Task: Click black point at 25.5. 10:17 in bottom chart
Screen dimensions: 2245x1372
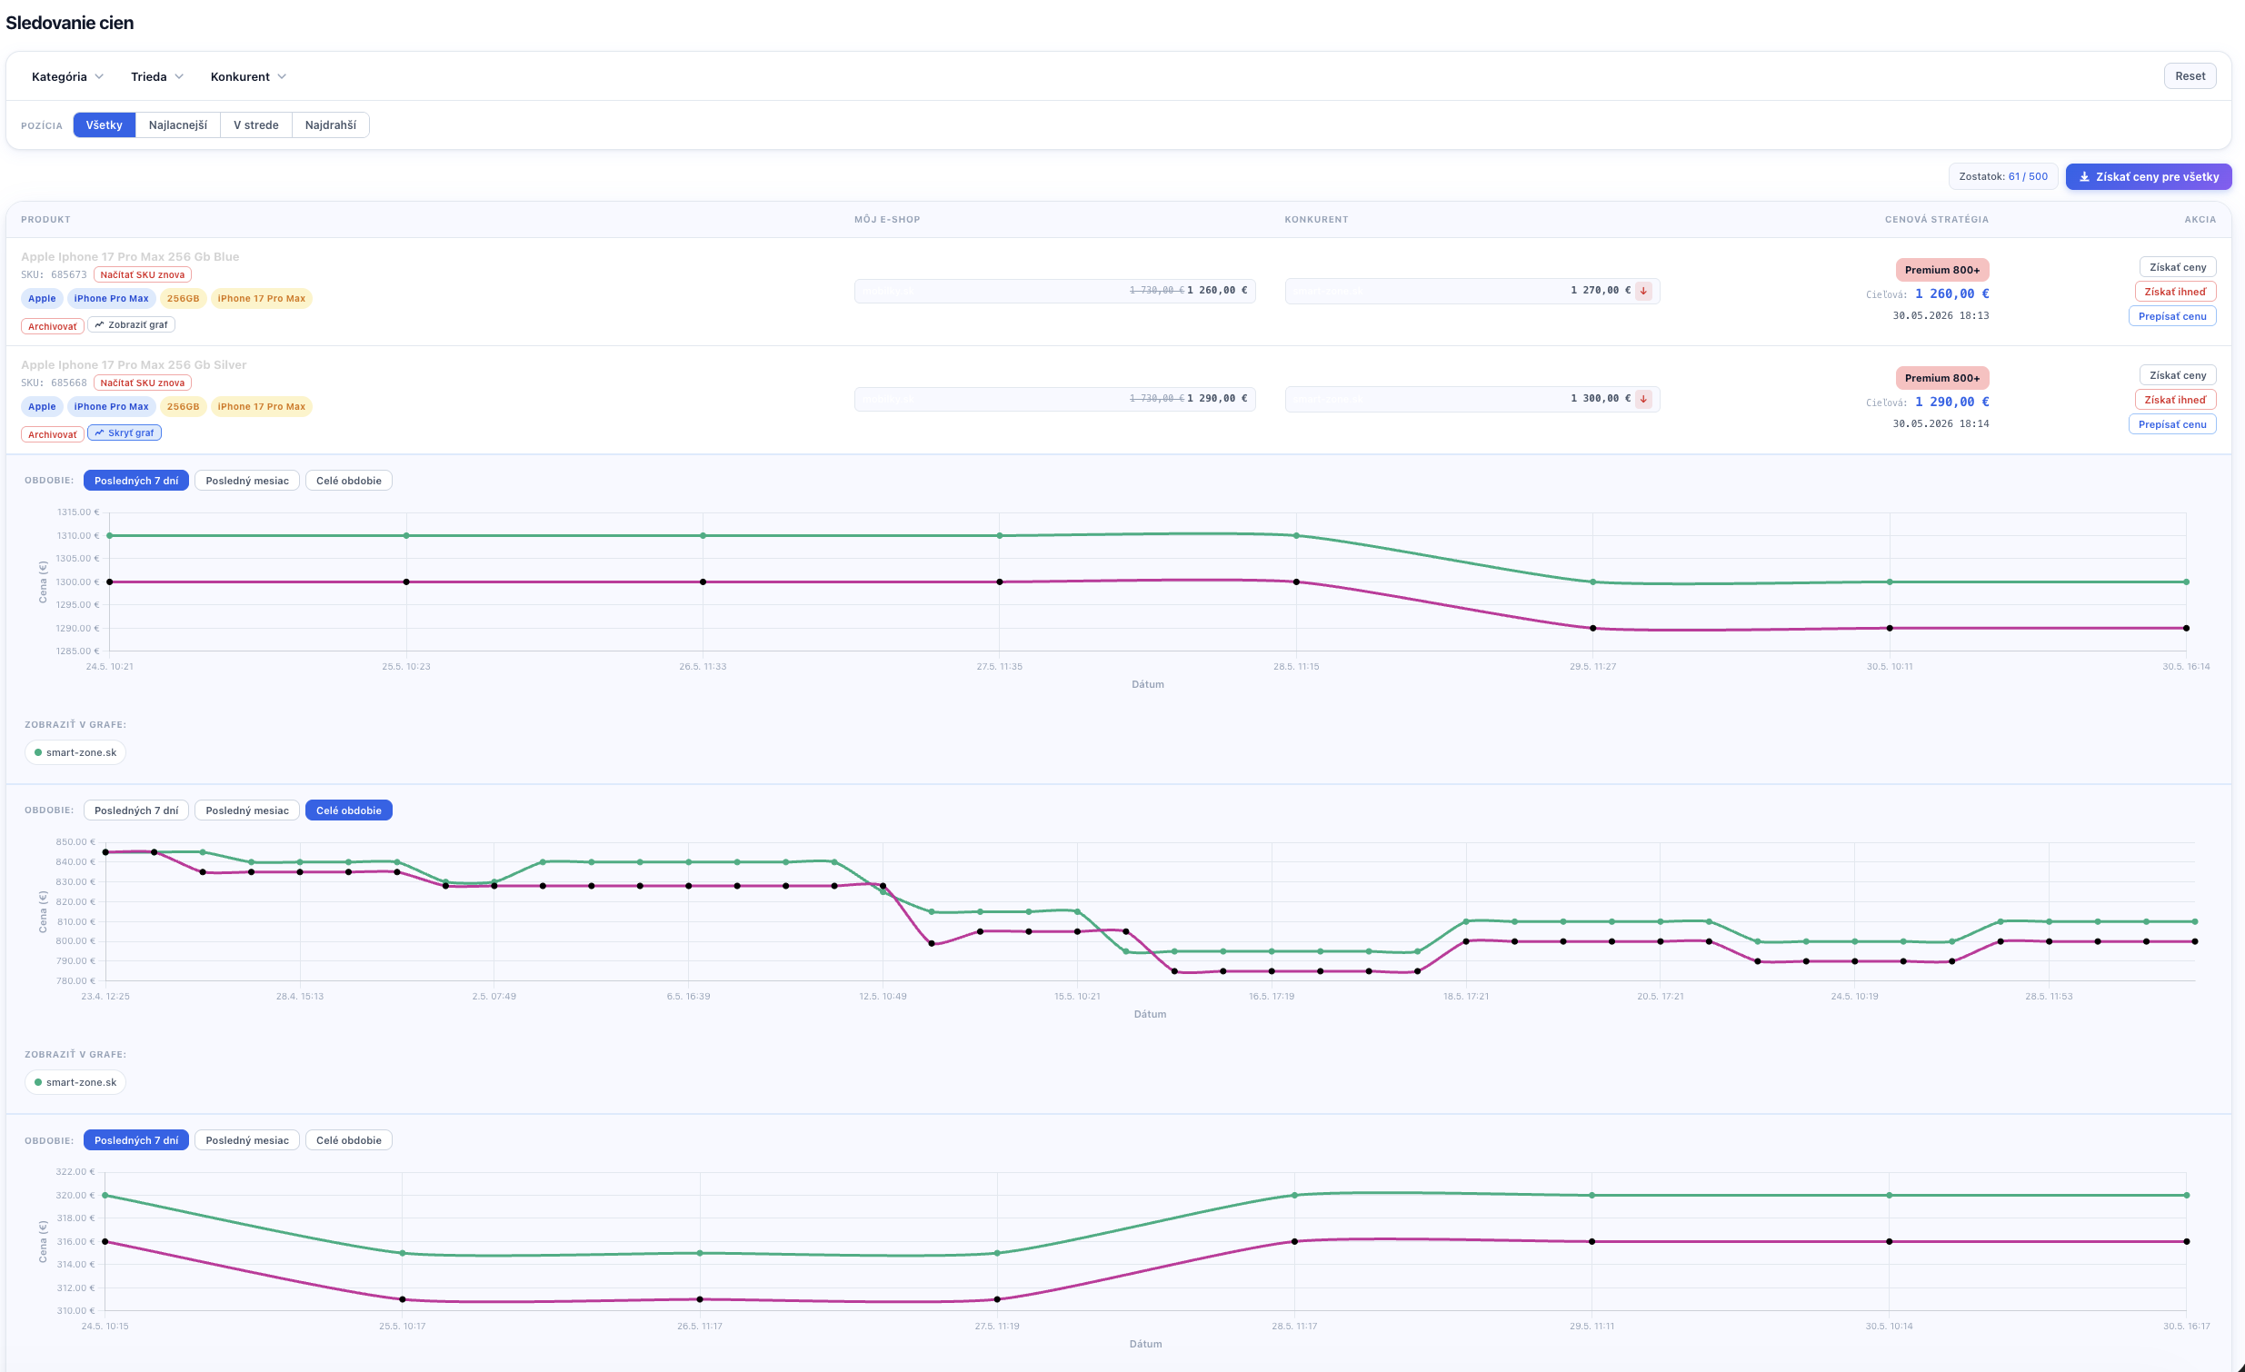Action: [403, 1300]
